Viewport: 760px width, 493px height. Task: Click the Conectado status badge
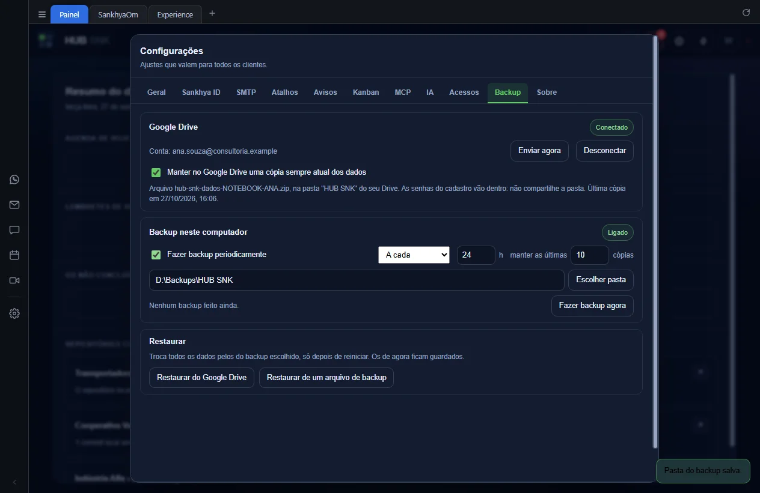point(611,127)
